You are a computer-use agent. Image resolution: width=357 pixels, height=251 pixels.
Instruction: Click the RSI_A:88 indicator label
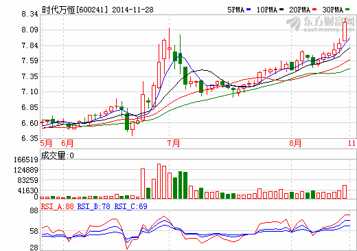(x=57, y=206)
